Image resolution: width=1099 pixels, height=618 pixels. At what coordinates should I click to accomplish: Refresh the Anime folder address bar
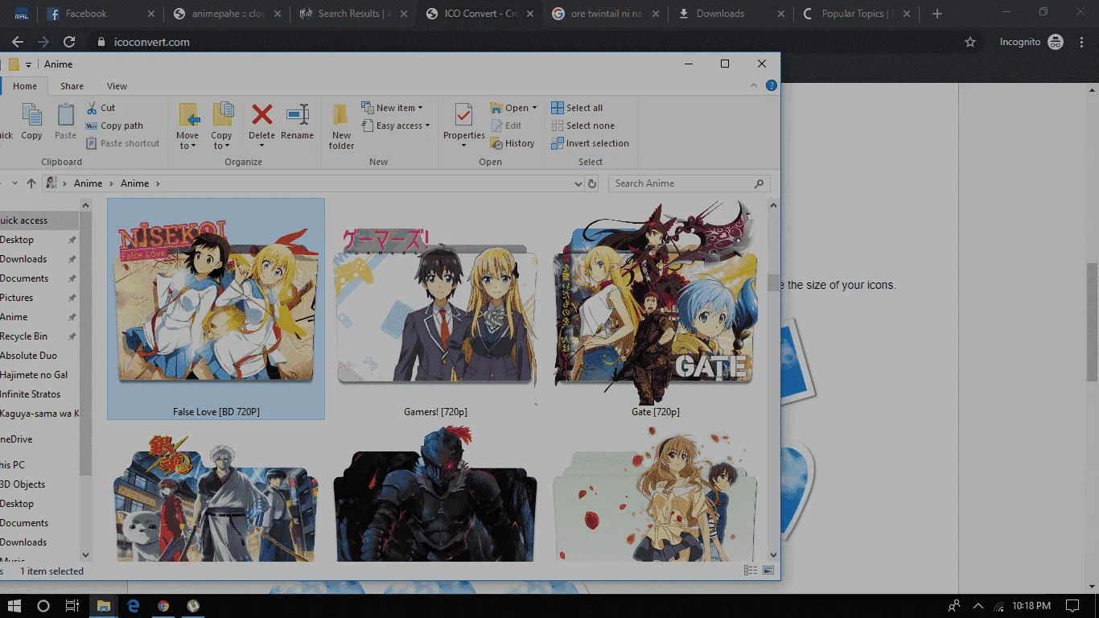[592, 183]
